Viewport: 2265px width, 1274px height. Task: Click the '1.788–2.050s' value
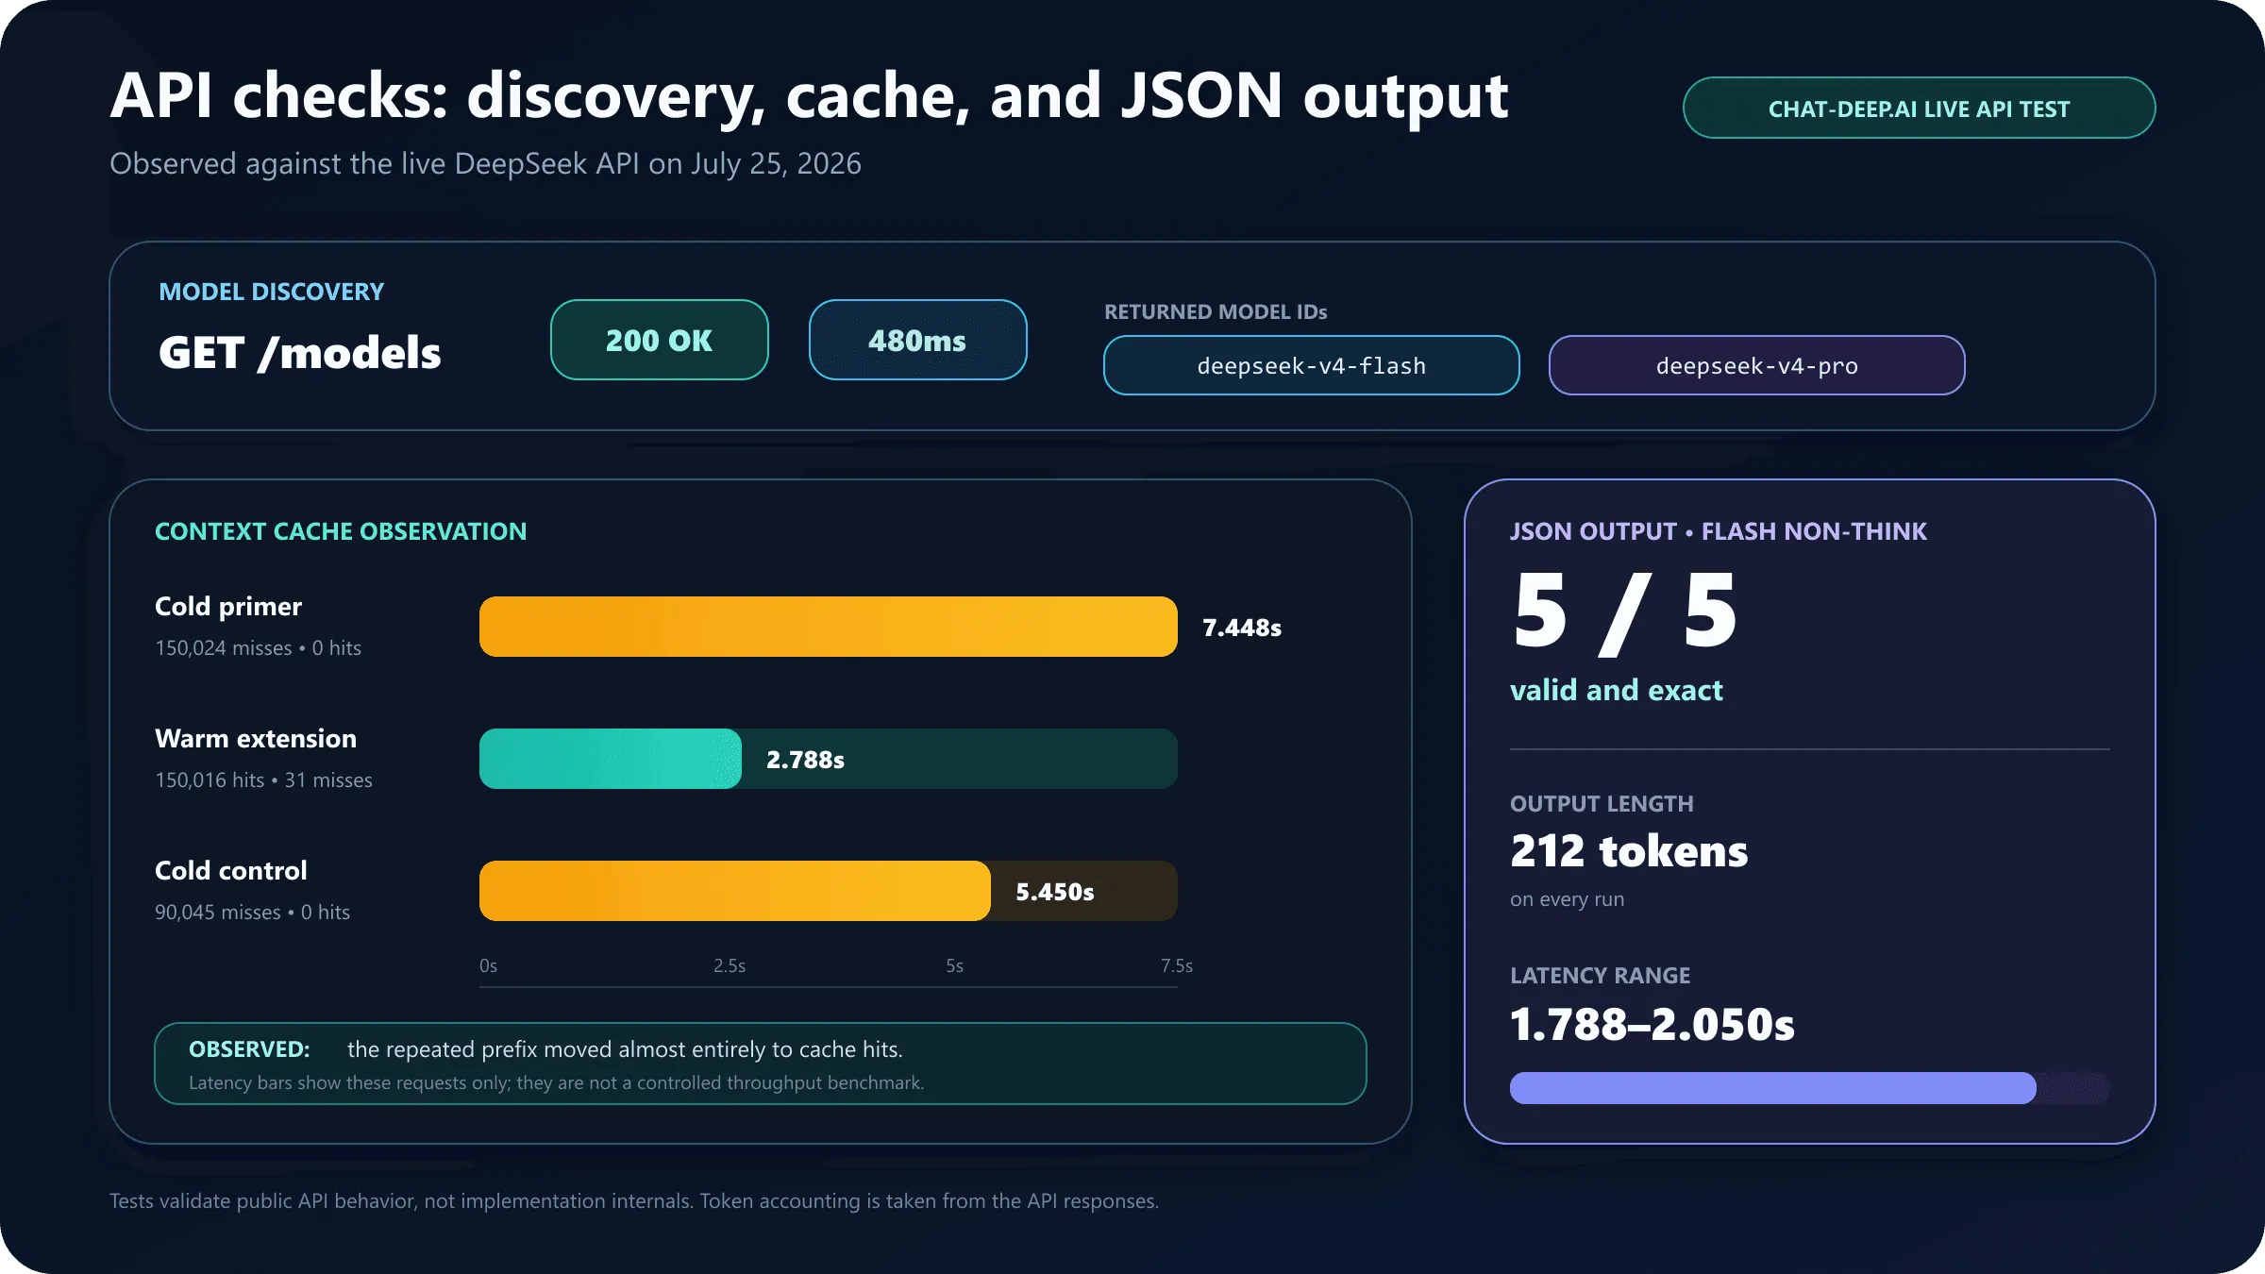1653,1024
